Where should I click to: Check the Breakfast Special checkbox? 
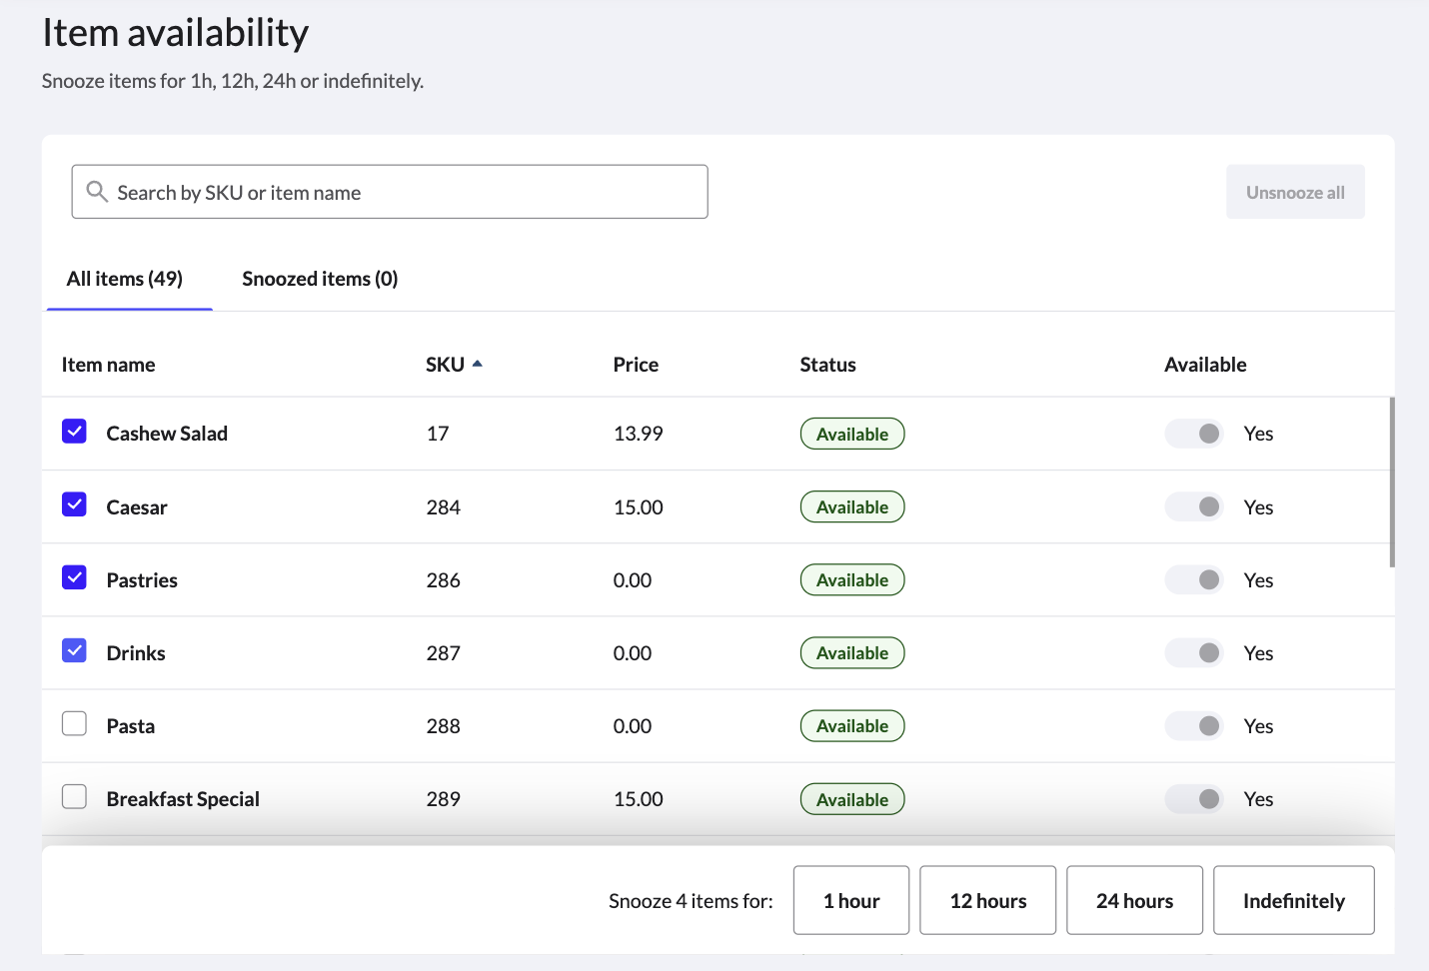point(74,796)
